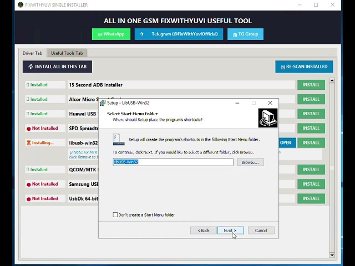Switch to the Driver Tab
Image resolution: width=355 pixels, height=266 pixels.
click(32, 53)
